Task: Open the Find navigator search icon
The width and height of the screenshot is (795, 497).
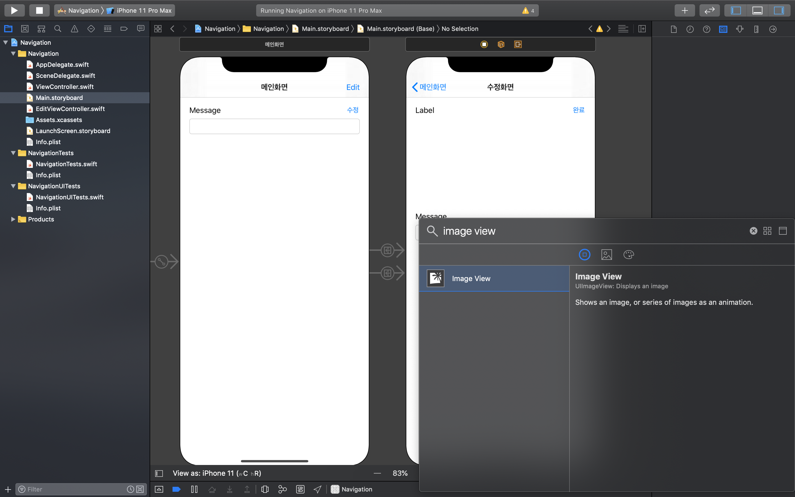Action: point(57,29)
